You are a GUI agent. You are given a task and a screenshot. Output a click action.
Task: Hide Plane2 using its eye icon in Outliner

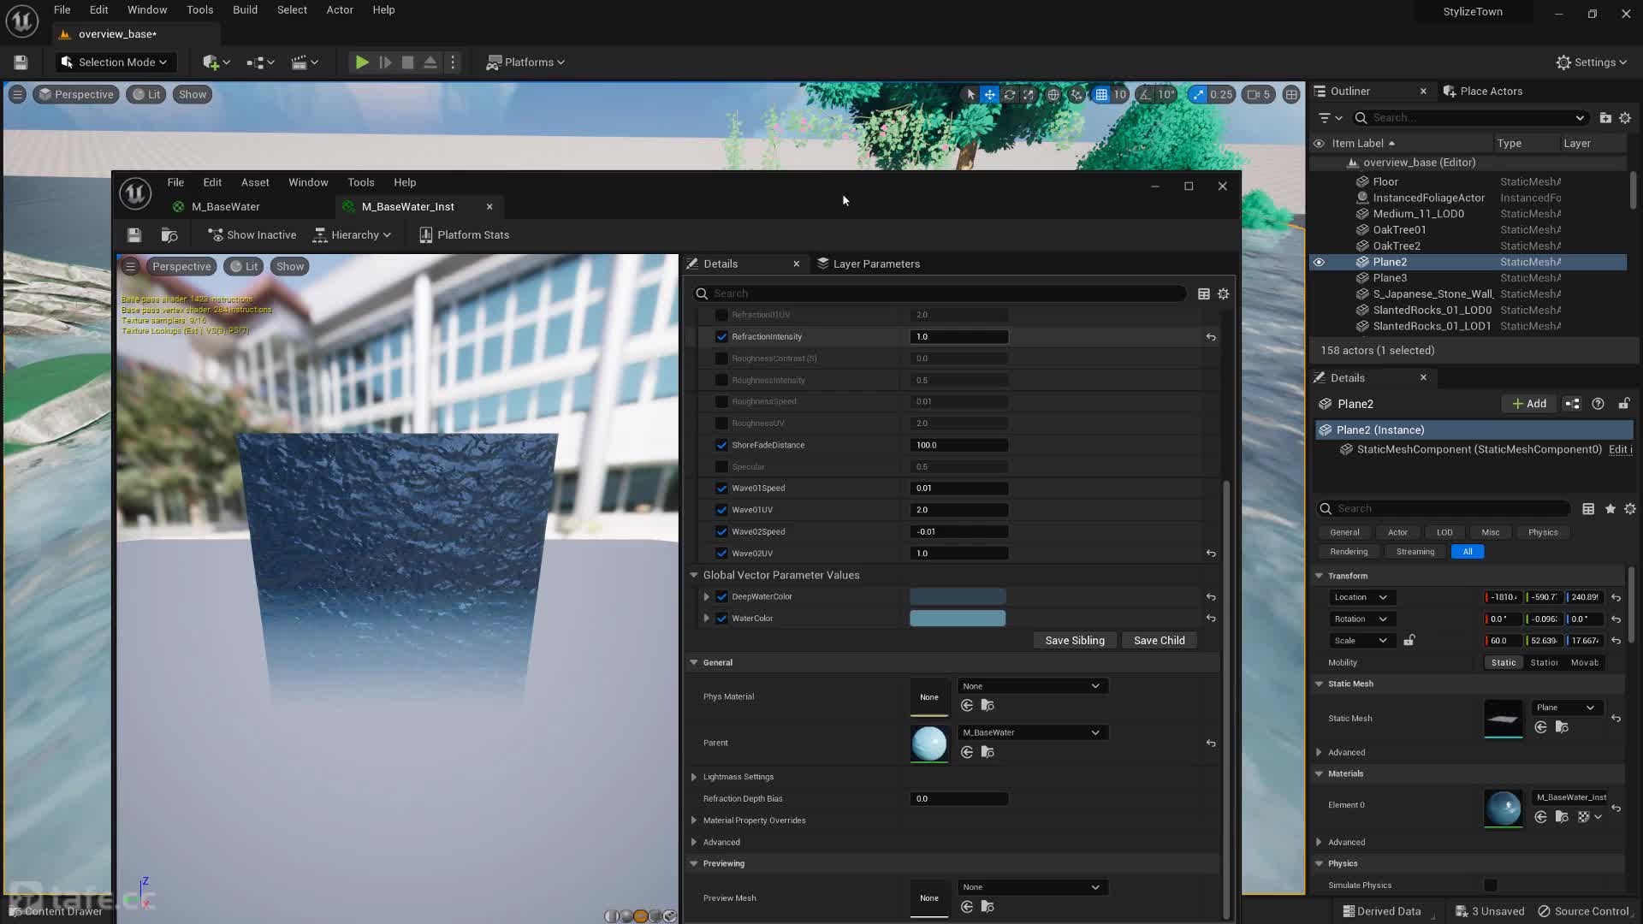tap(1319, 263)
